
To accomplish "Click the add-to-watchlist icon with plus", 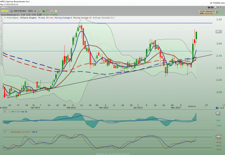I will pyautogui.click(x=52, y=11).
